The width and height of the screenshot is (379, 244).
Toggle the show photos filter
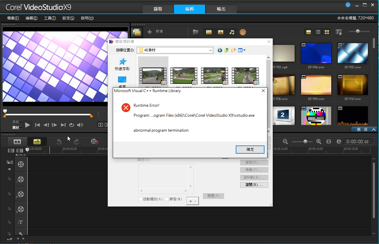(220, 32)
